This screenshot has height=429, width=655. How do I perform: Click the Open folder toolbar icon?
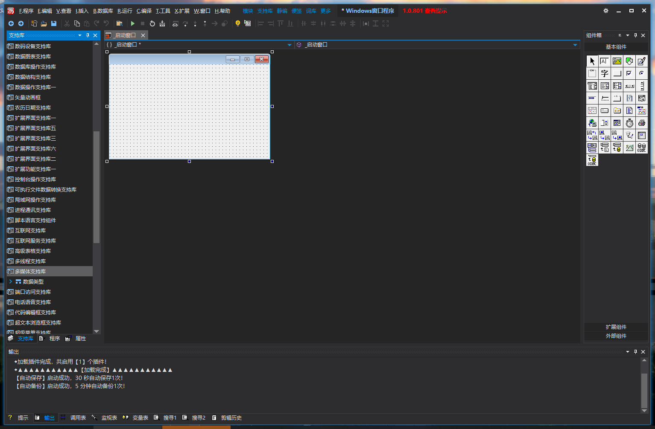coord(44,23)
